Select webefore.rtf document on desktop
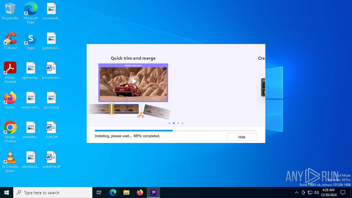 (51, 160)
